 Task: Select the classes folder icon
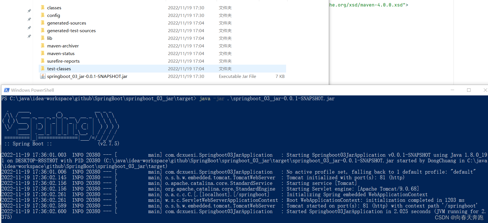(x=43, y=7)
